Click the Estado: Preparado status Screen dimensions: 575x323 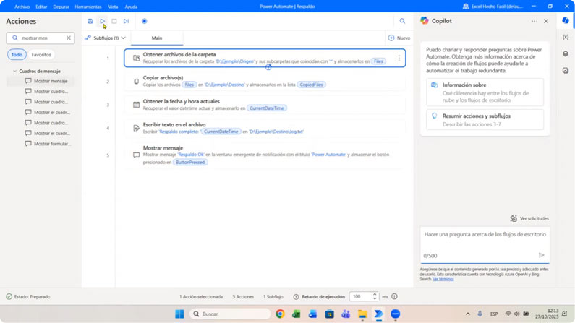[28, 297]
